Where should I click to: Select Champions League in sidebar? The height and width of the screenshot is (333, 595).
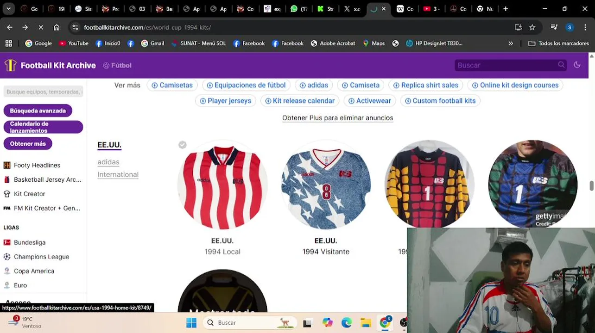pyautogui.click(x=36, y=257)
